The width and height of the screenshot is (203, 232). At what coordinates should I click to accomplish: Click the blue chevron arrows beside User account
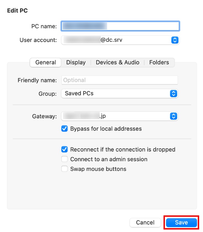pyautogui.click(x=175, y=40)
